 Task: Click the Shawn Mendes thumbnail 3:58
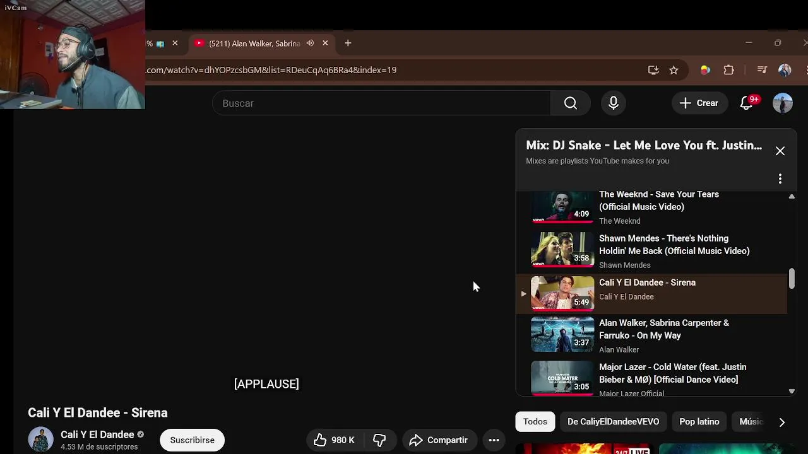click(562, 250)
